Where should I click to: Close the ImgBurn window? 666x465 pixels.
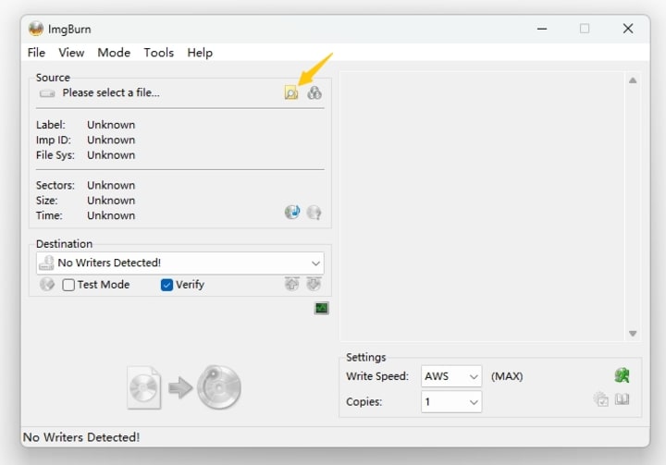tap(628, 29)
